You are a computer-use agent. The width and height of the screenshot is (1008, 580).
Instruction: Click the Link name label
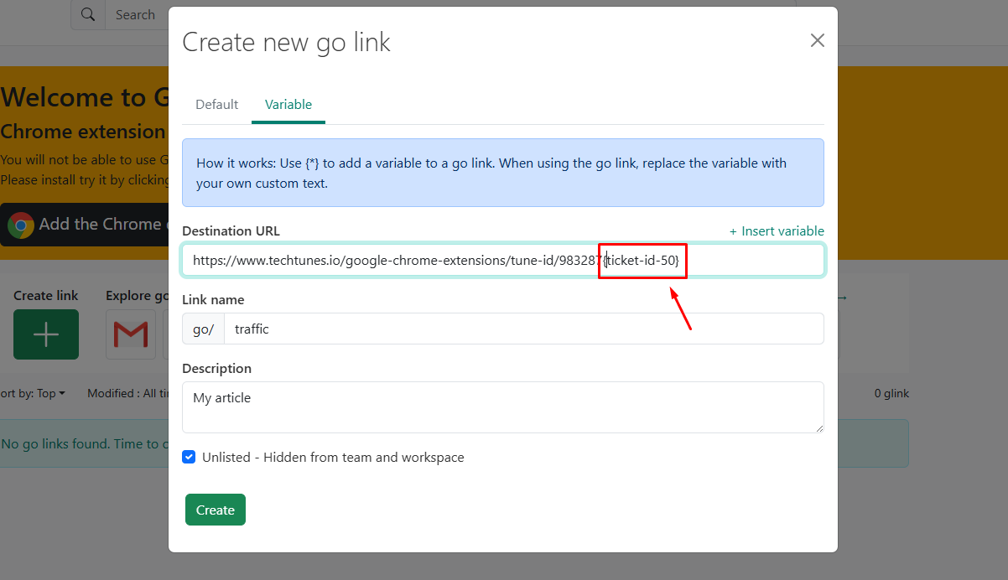coord(214,300)
